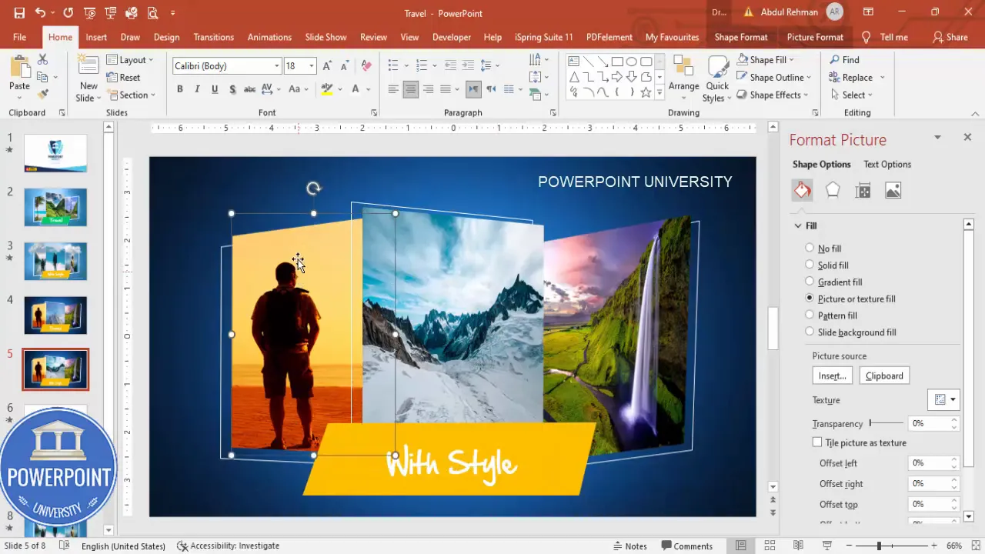Apply Underline formatting

pyautogui.click(x=215, y=89)
